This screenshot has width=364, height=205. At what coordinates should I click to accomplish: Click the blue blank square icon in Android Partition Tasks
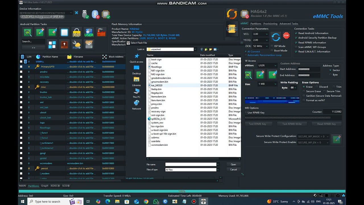[x=64, y=32]
